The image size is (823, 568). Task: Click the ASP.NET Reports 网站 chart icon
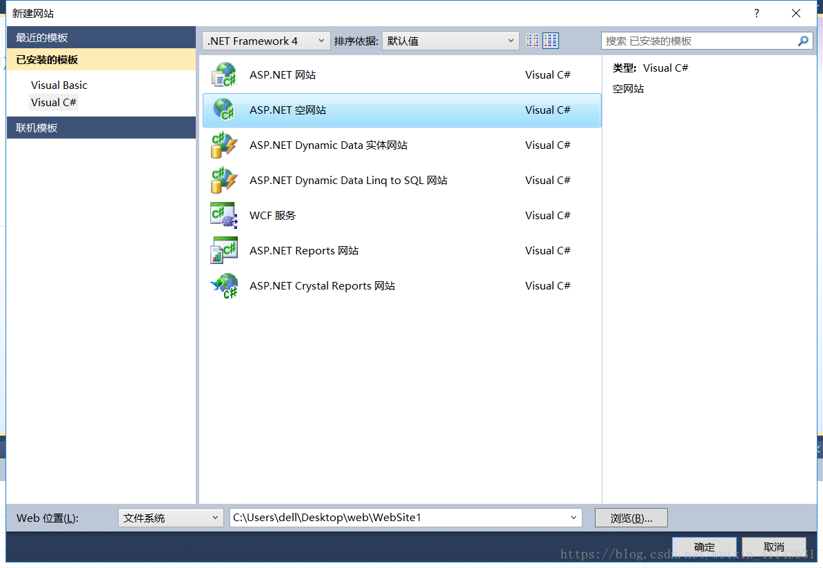tap(224, 250)
